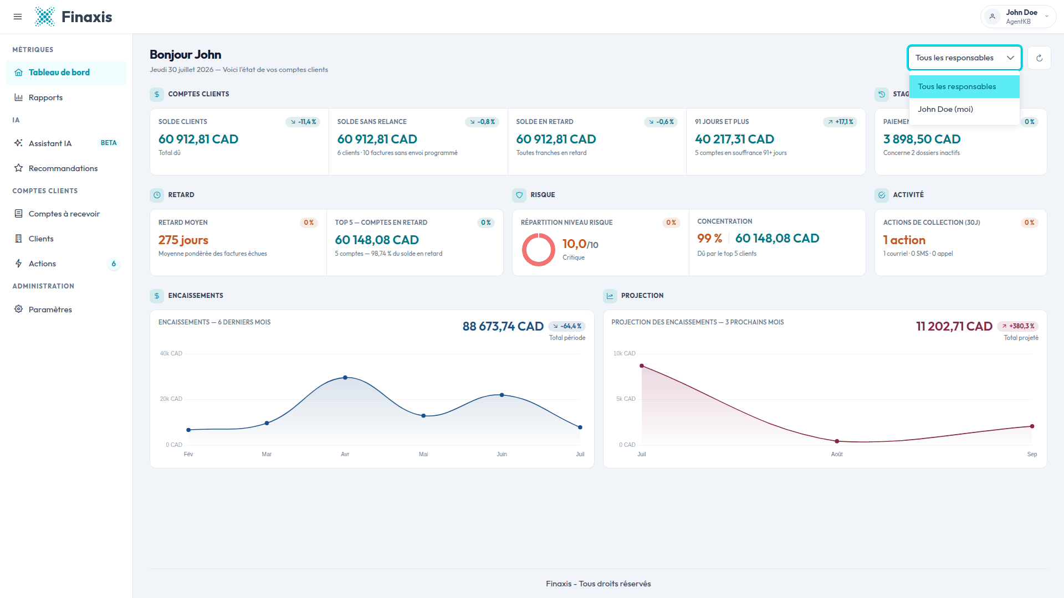Image resolution: width=1064 pixels, height=598 pixels.
Task: Open the John Doe user menu
Action: (1018, 17)
